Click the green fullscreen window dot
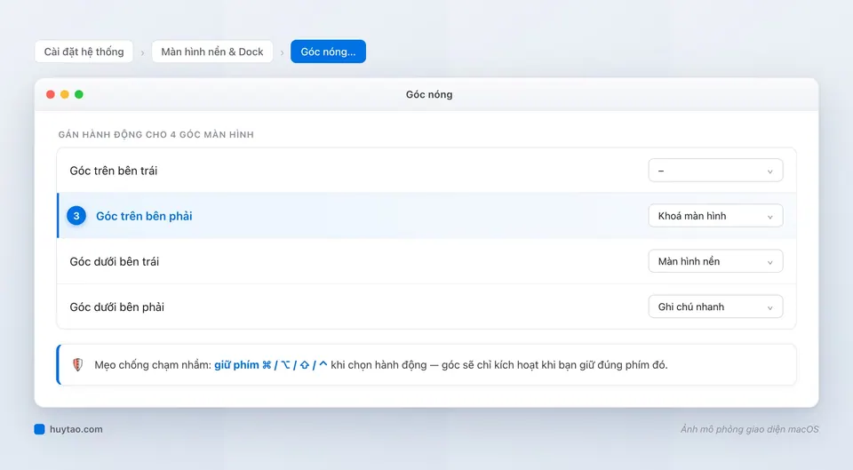 79,95
